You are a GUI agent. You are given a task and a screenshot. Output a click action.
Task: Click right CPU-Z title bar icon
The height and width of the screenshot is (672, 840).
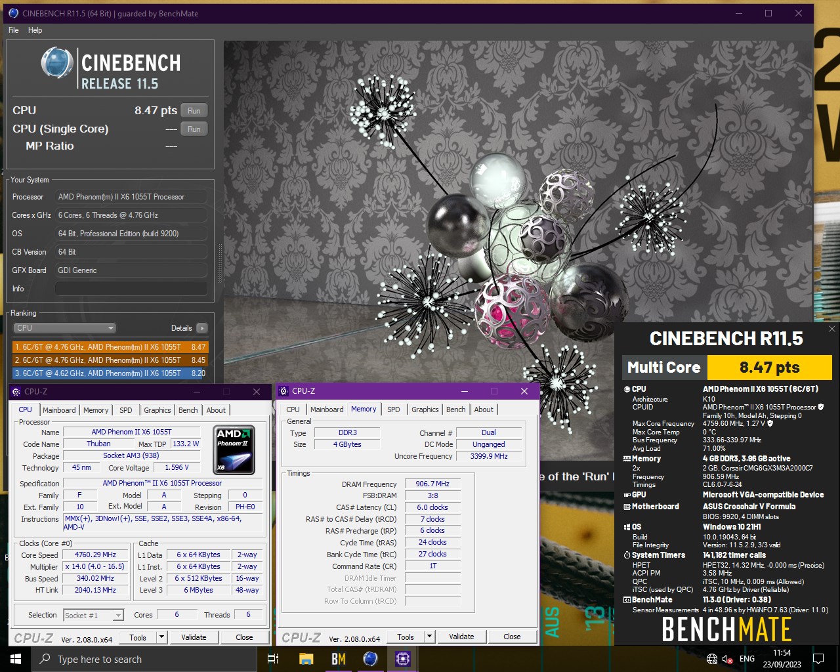coord(283,391)
